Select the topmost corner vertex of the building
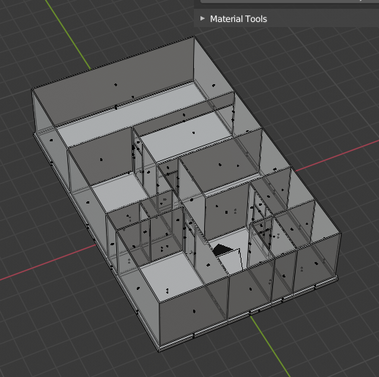 point(194,37)
